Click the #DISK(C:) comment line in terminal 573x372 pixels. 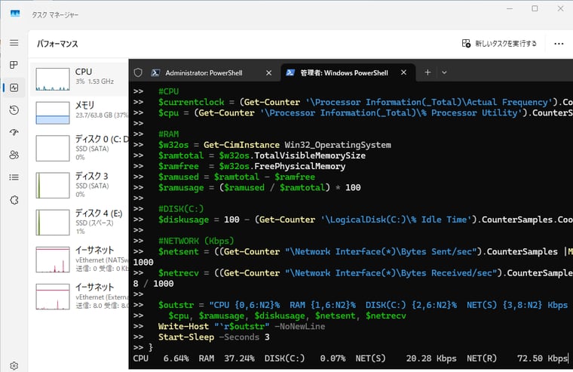pyautogui.click(x=181, y=209)
